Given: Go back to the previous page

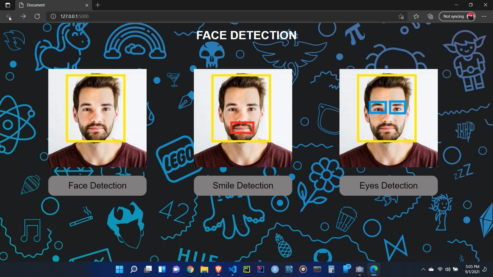Looking at the screenshot, I should pyautogui.click(x=9, y=16).
